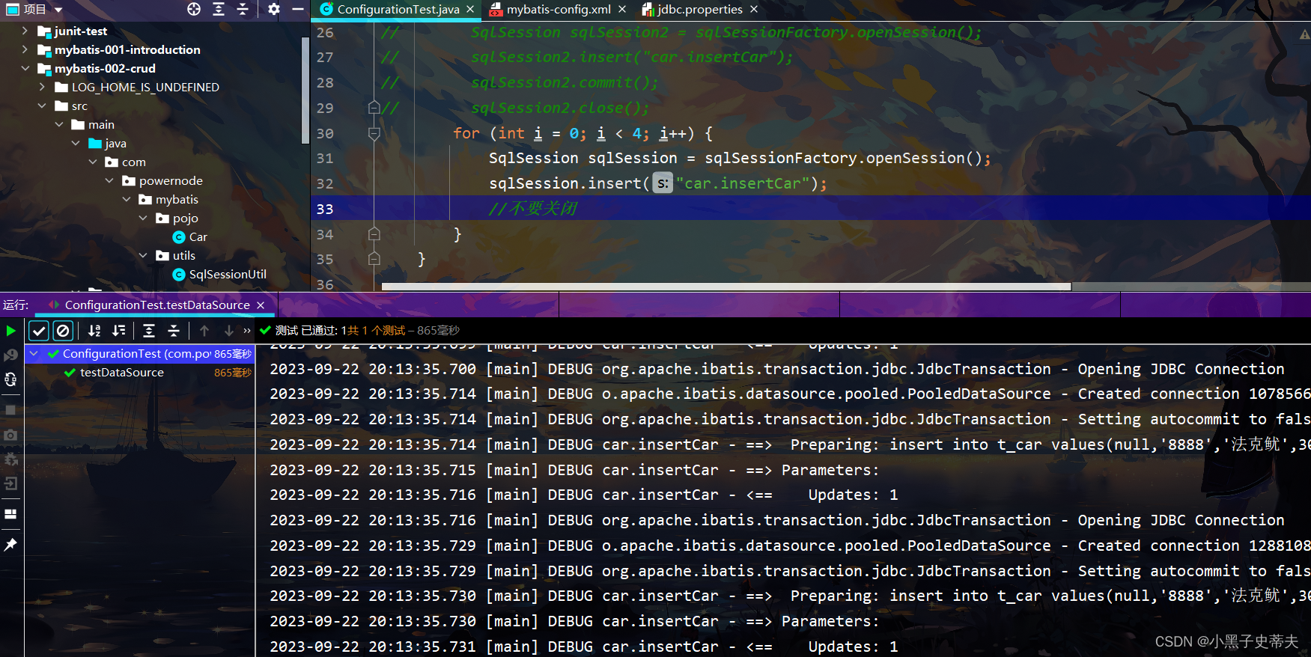Expand the junit-test module
Screen dimensions: 1311x657
point(25,31)
